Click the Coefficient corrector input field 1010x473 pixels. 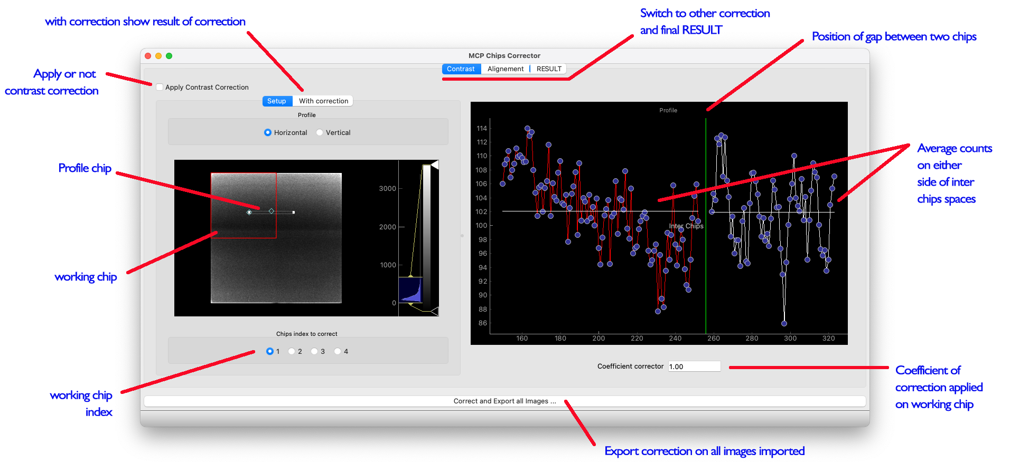[694, 366]
